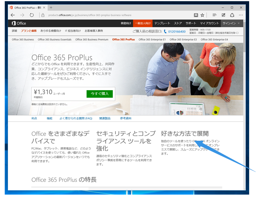Select Office 365 Enterprise E4 plan
This screenshot has height=205, width=270.
point(214,39)
